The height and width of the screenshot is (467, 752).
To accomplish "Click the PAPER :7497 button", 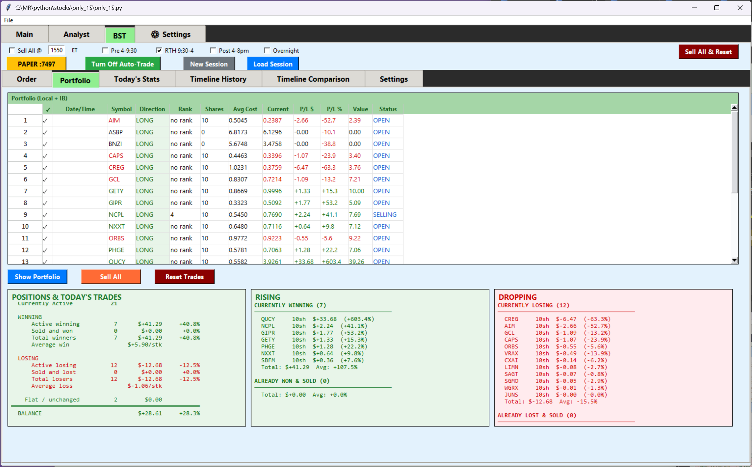I will 37,64.
